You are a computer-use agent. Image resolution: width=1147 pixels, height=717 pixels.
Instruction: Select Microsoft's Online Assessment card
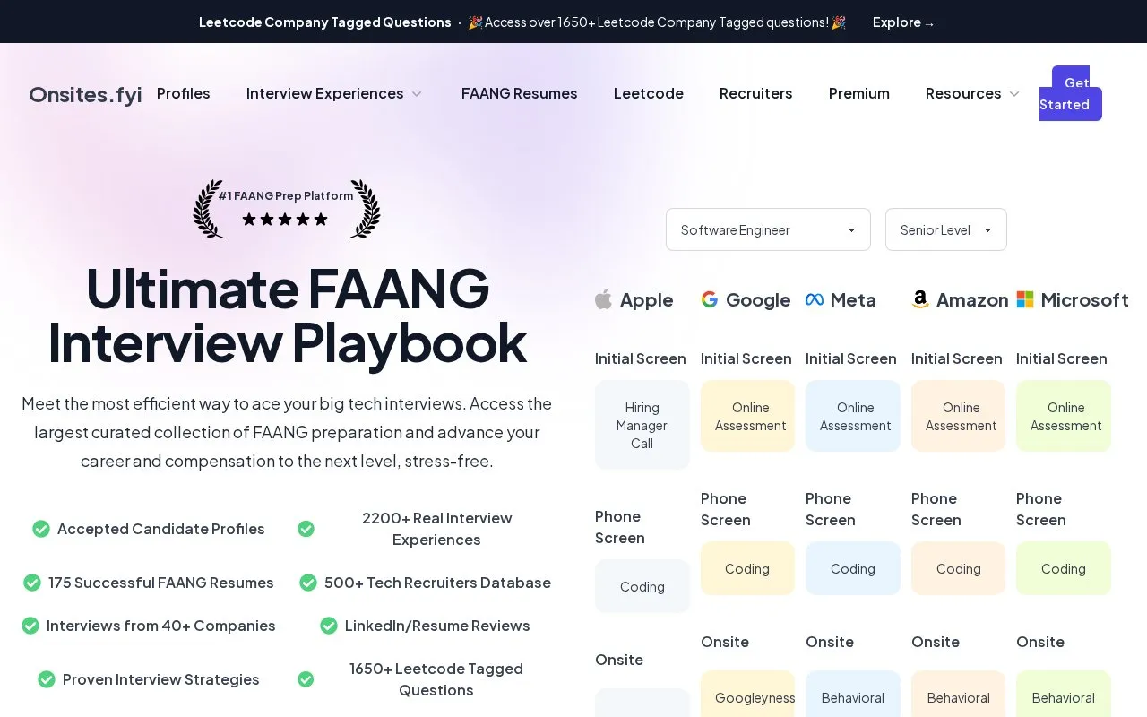pos(1064,416)
